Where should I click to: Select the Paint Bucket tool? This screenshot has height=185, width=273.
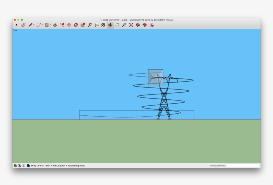(103, 25)
